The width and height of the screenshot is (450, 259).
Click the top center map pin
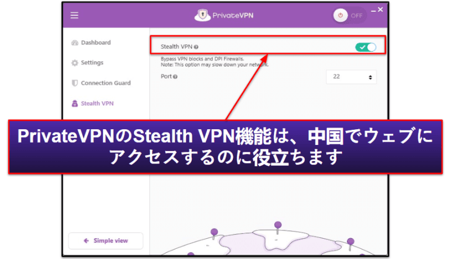(278, 228)
